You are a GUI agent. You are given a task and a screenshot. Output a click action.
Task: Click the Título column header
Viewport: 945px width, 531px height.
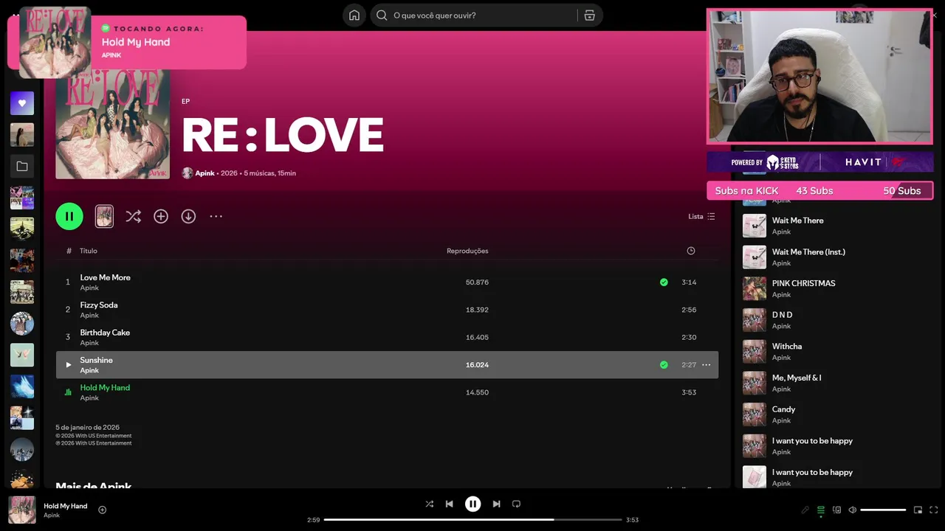89,251
